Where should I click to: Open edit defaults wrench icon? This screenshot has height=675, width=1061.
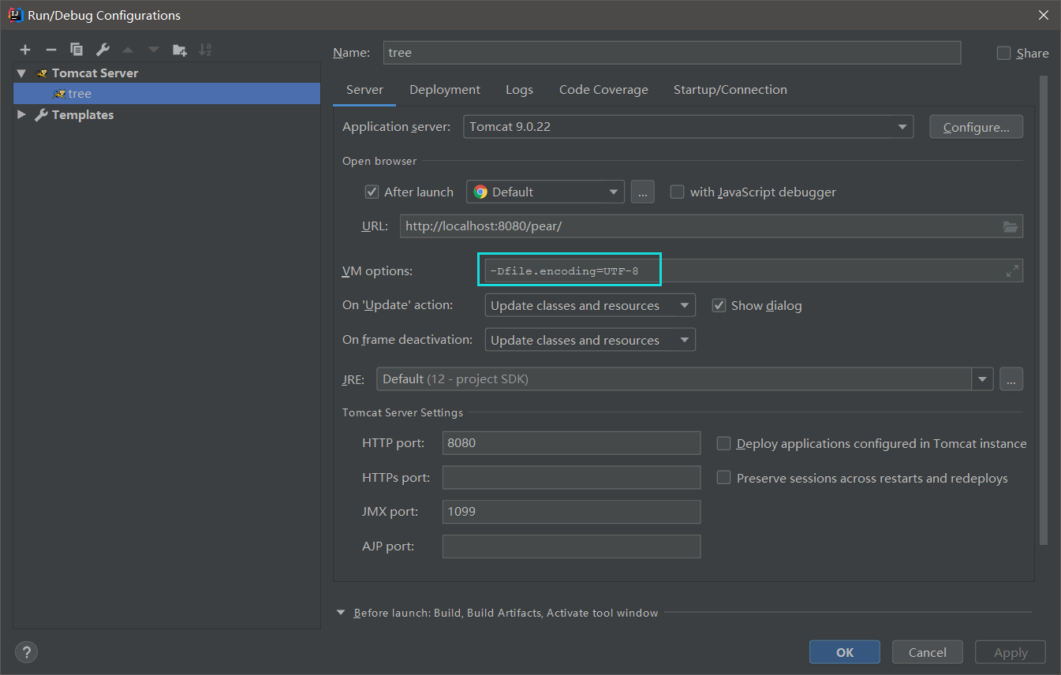pyautogui.click(x=103, y=50)
